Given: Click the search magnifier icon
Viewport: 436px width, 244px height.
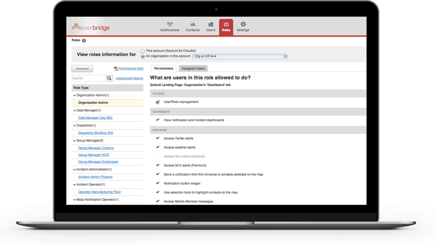Looking at the screenshot, I should point(109,78).
